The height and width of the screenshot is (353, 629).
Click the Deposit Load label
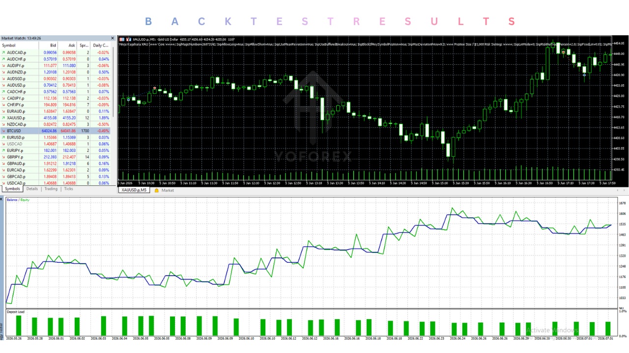[x=15, y=312]
